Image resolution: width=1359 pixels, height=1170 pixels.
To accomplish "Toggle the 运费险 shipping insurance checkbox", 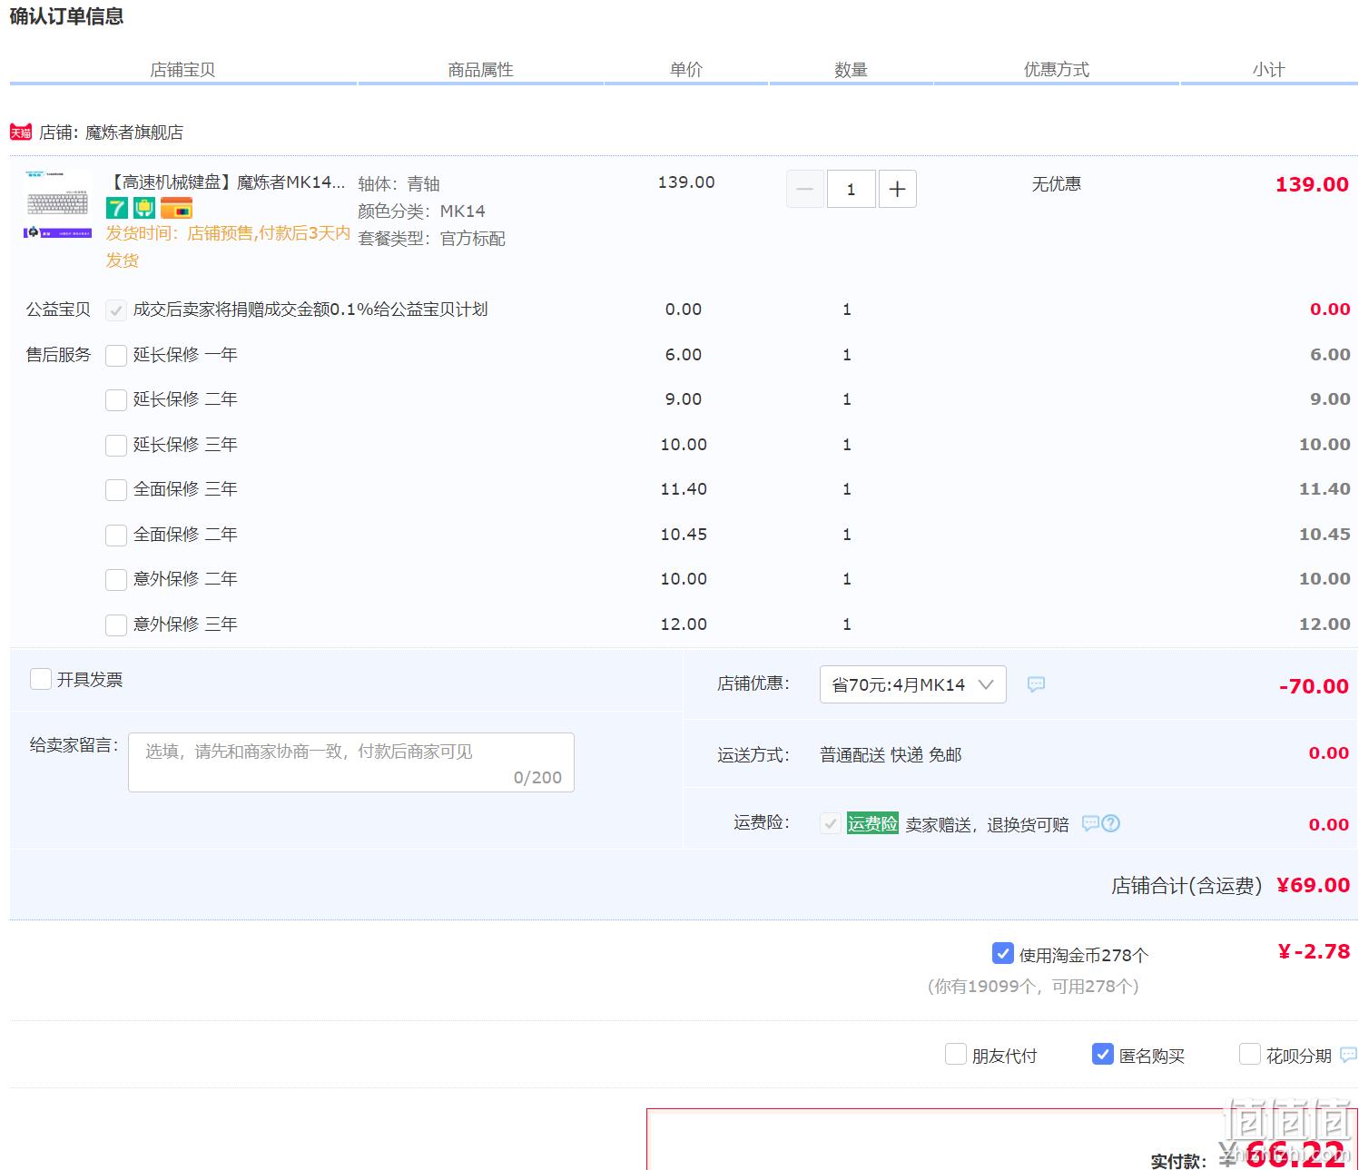I will click(x=830, y=823).
